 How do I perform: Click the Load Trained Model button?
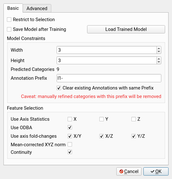click(x=126, y=29)
